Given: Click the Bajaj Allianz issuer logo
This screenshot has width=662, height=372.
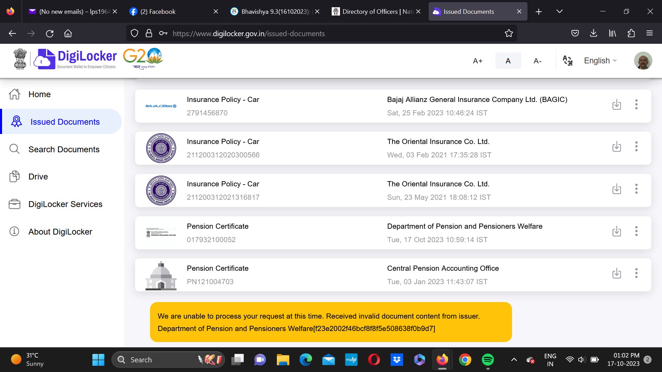Looking at the screenshot, I should click(x=161, y=106).
